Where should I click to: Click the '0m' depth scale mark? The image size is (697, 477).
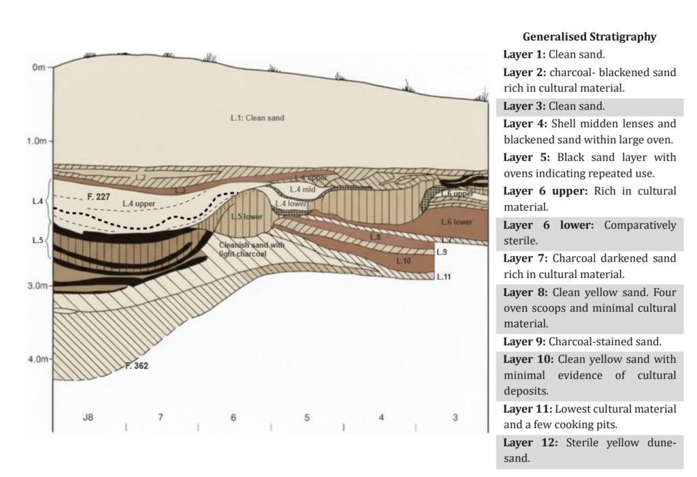point(39,67)
